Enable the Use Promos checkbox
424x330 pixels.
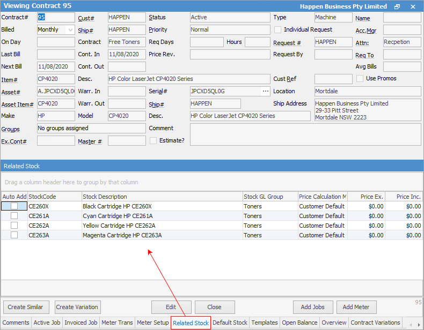click(360, 79)
